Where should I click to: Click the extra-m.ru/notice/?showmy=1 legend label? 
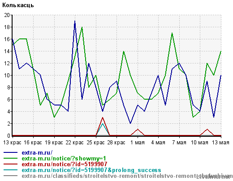64,158
